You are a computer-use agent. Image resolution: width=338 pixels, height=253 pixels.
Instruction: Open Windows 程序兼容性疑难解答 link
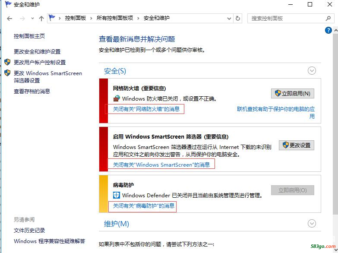point(50,241)
